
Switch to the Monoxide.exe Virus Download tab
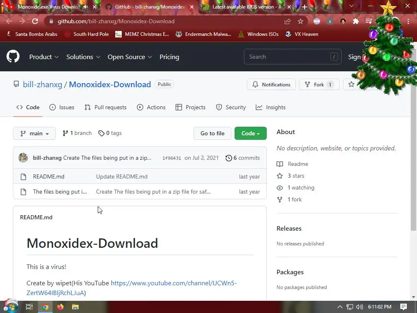[48, 7]
